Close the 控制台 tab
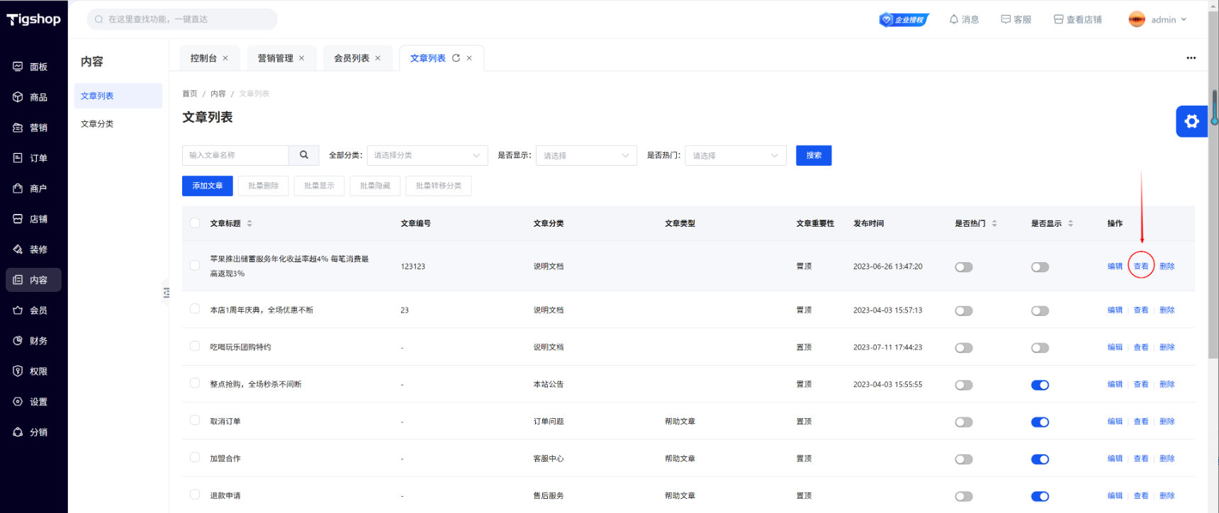Screen dimensions: 1219x513 (225, 58)
